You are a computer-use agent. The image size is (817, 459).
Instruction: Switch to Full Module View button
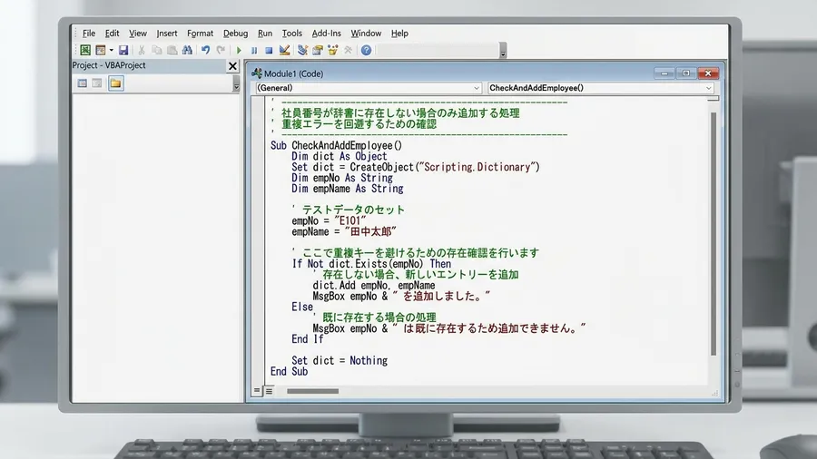coord(269,391)
